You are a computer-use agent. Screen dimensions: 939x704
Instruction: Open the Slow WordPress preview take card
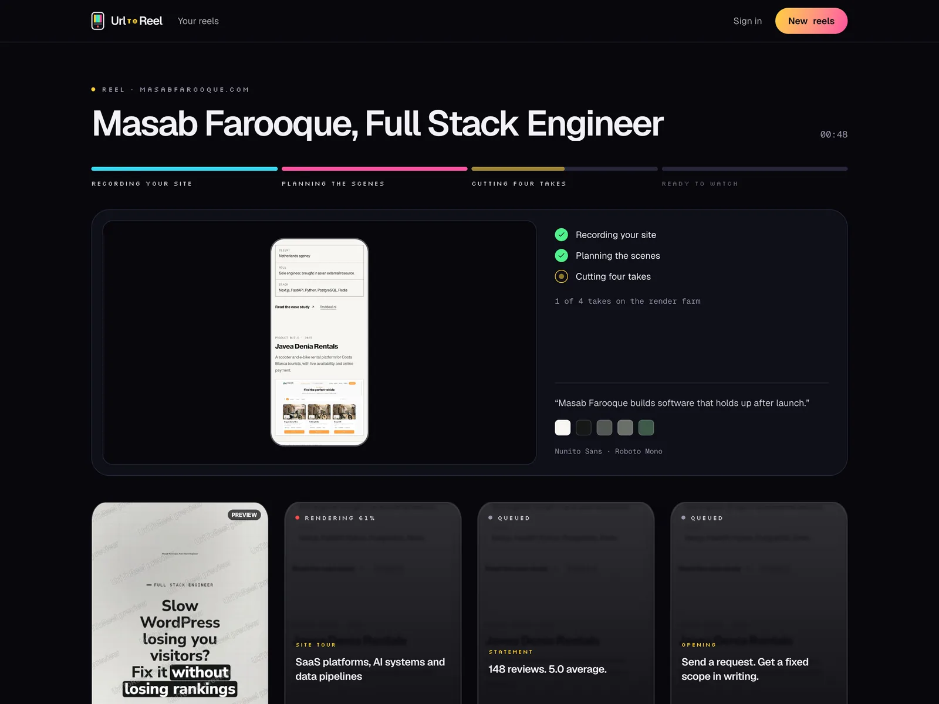[180, 603]
